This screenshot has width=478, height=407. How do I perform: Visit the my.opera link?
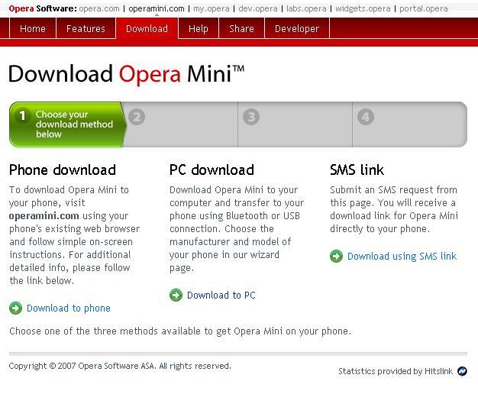tap(212, 8)
